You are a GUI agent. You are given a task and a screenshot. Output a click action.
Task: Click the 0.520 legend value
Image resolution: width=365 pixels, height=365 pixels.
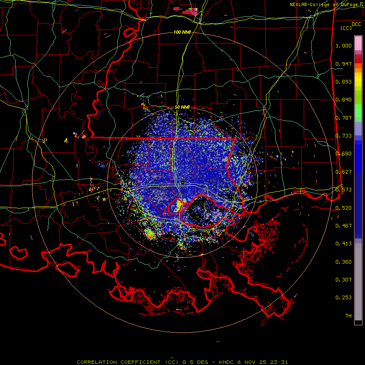(x=344, y=208)
